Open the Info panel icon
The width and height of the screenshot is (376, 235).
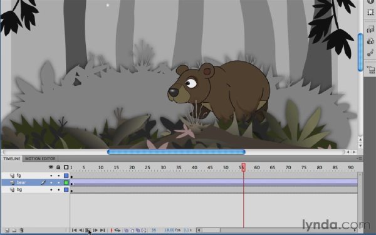tap(371, 2)
